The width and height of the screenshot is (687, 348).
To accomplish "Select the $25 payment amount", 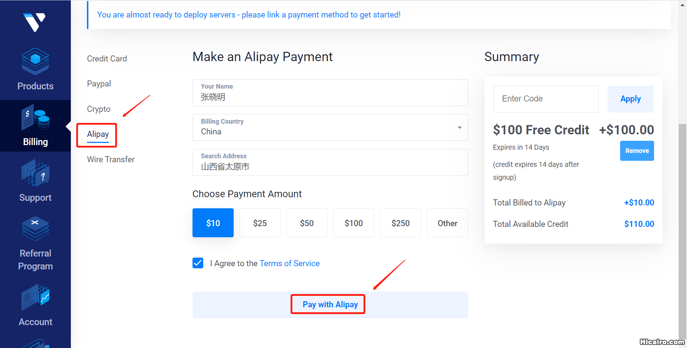I will pyautogui.click(x=260, y=223).
